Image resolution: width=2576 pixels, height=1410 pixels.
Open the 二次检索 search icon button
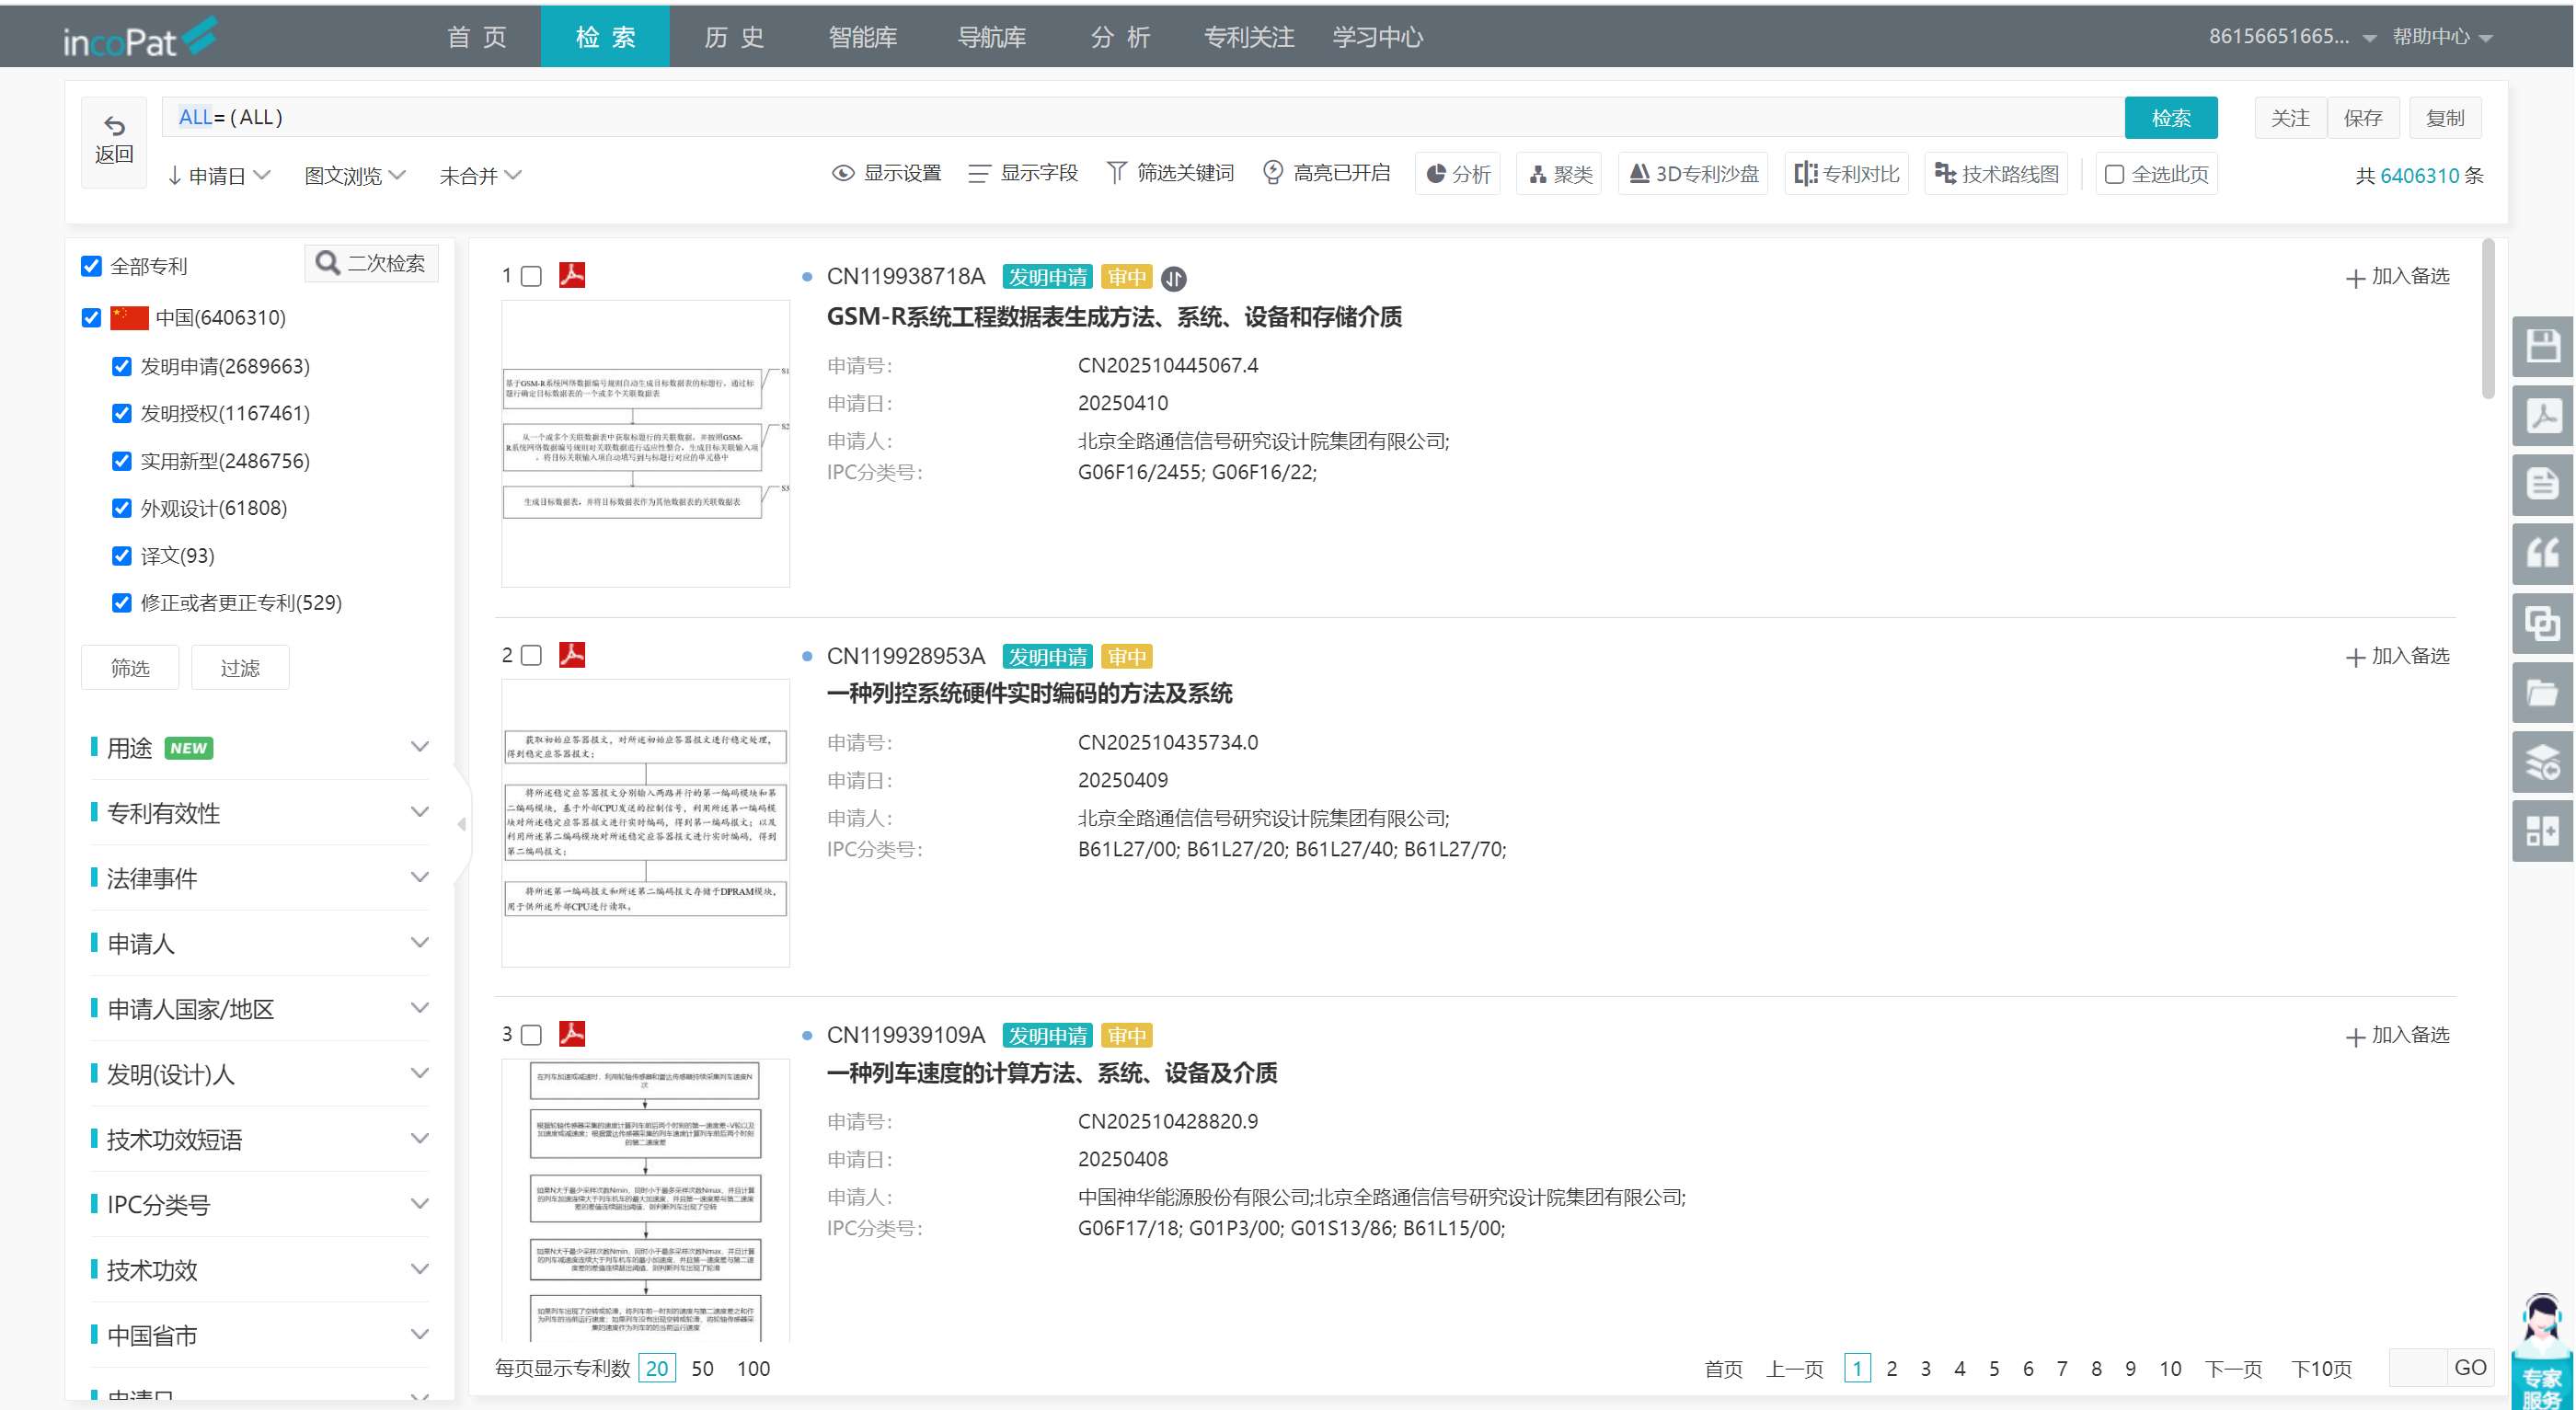click(x=371, y=263)
